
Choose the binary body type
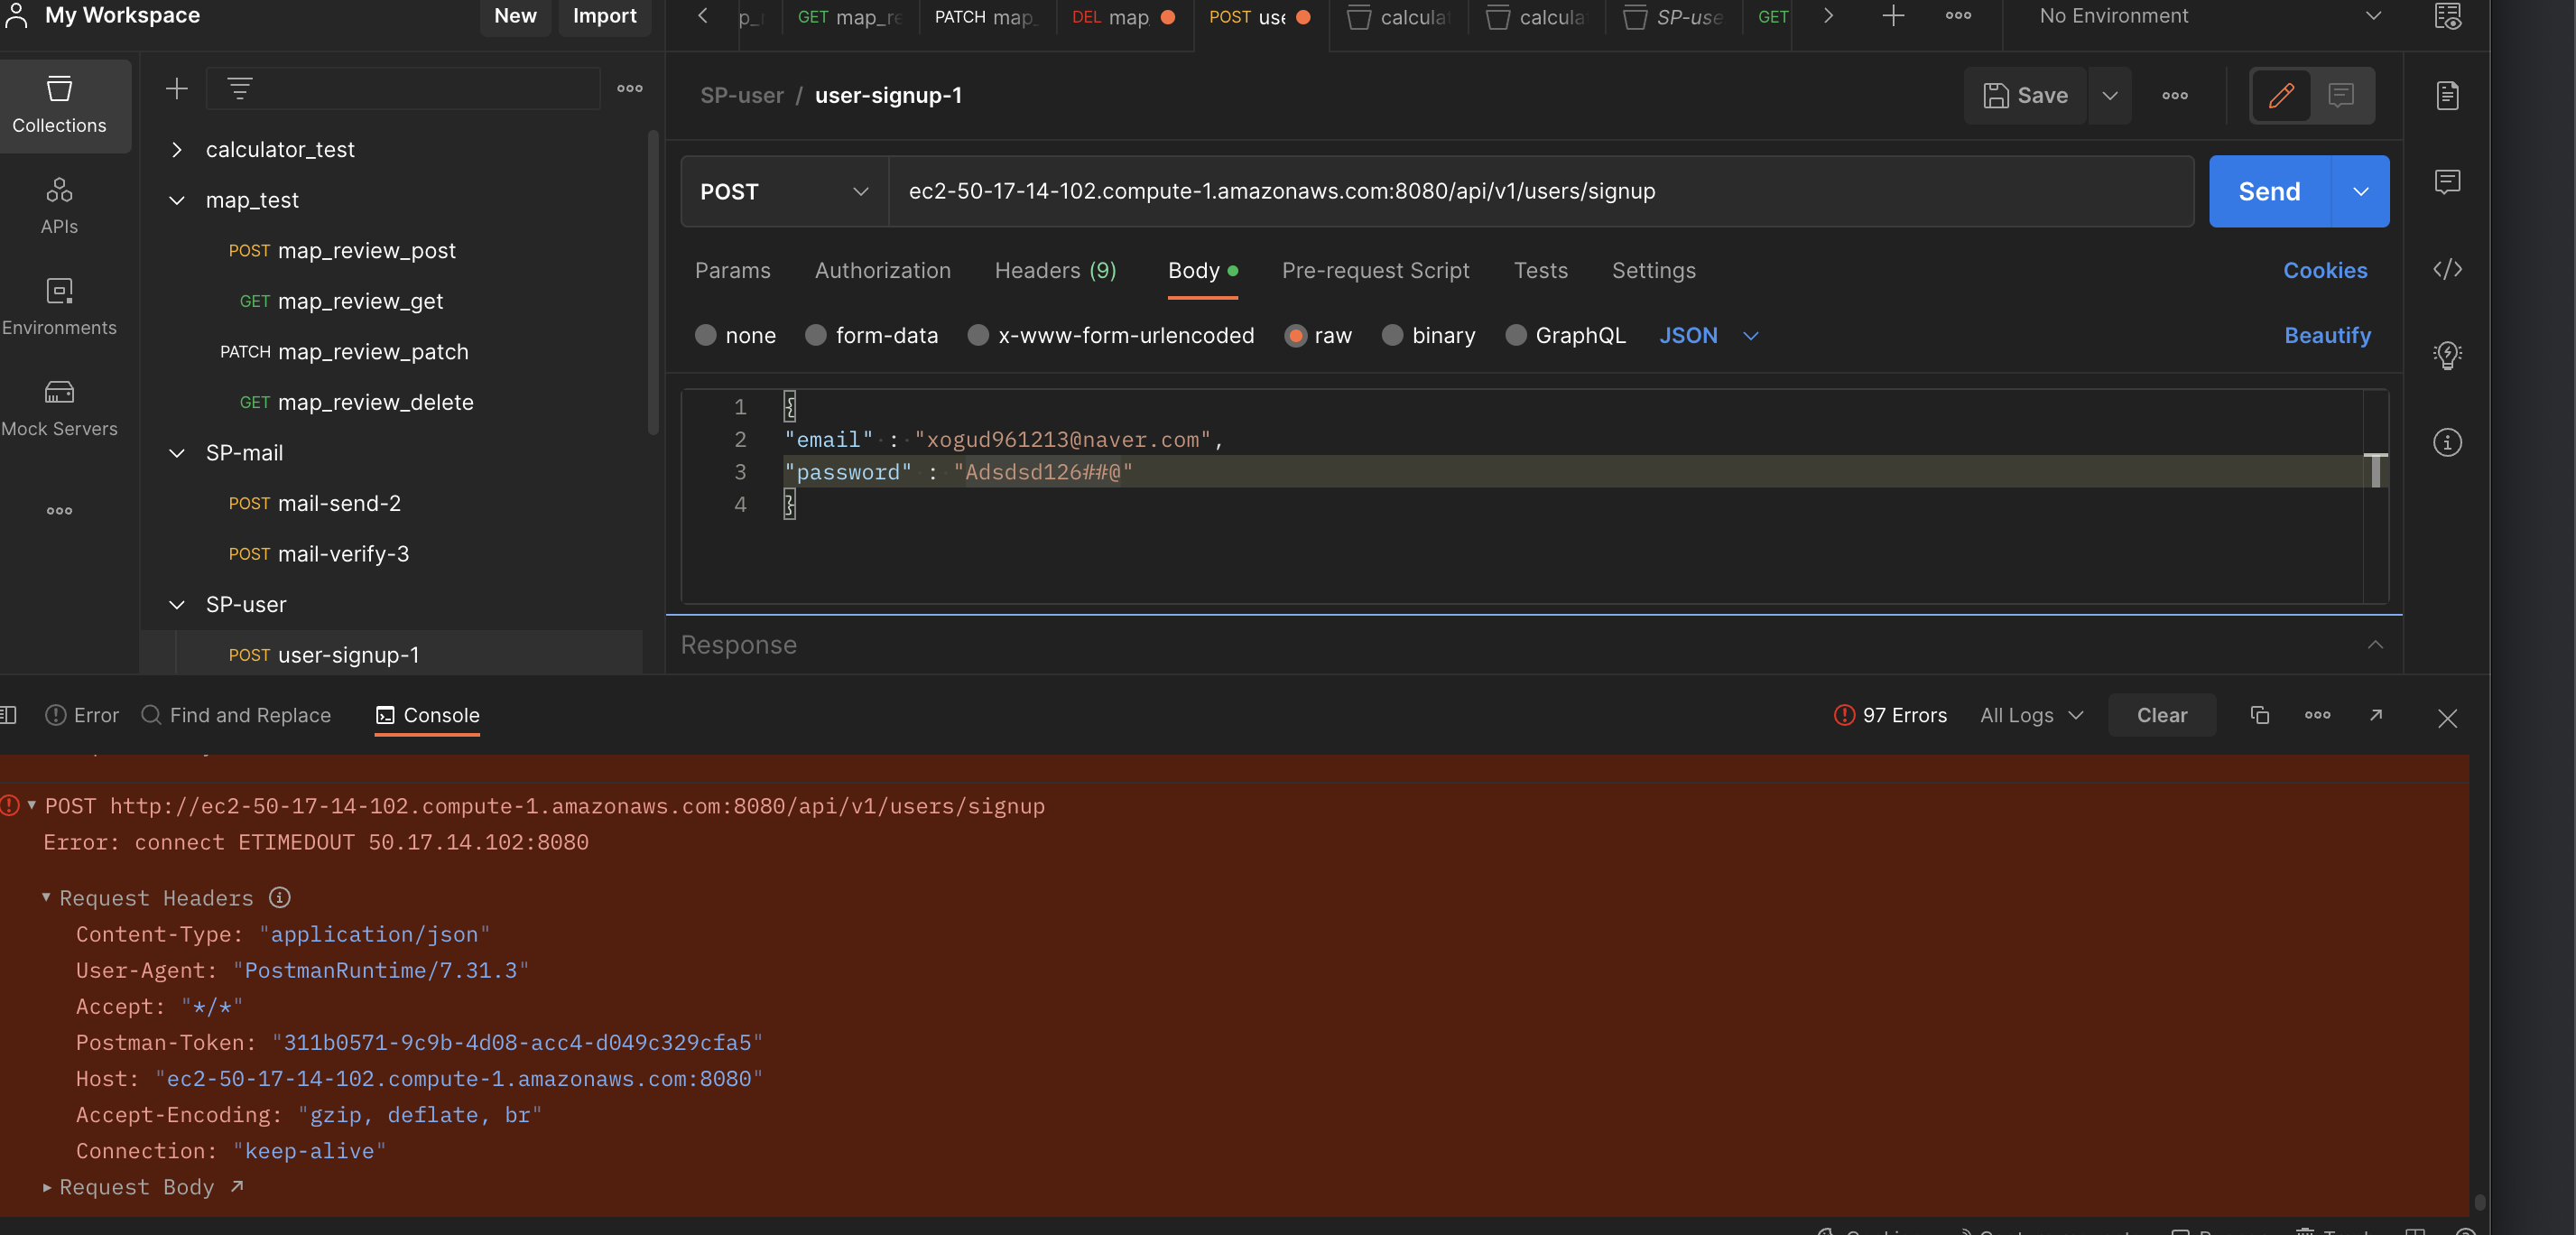(1392, 336)
